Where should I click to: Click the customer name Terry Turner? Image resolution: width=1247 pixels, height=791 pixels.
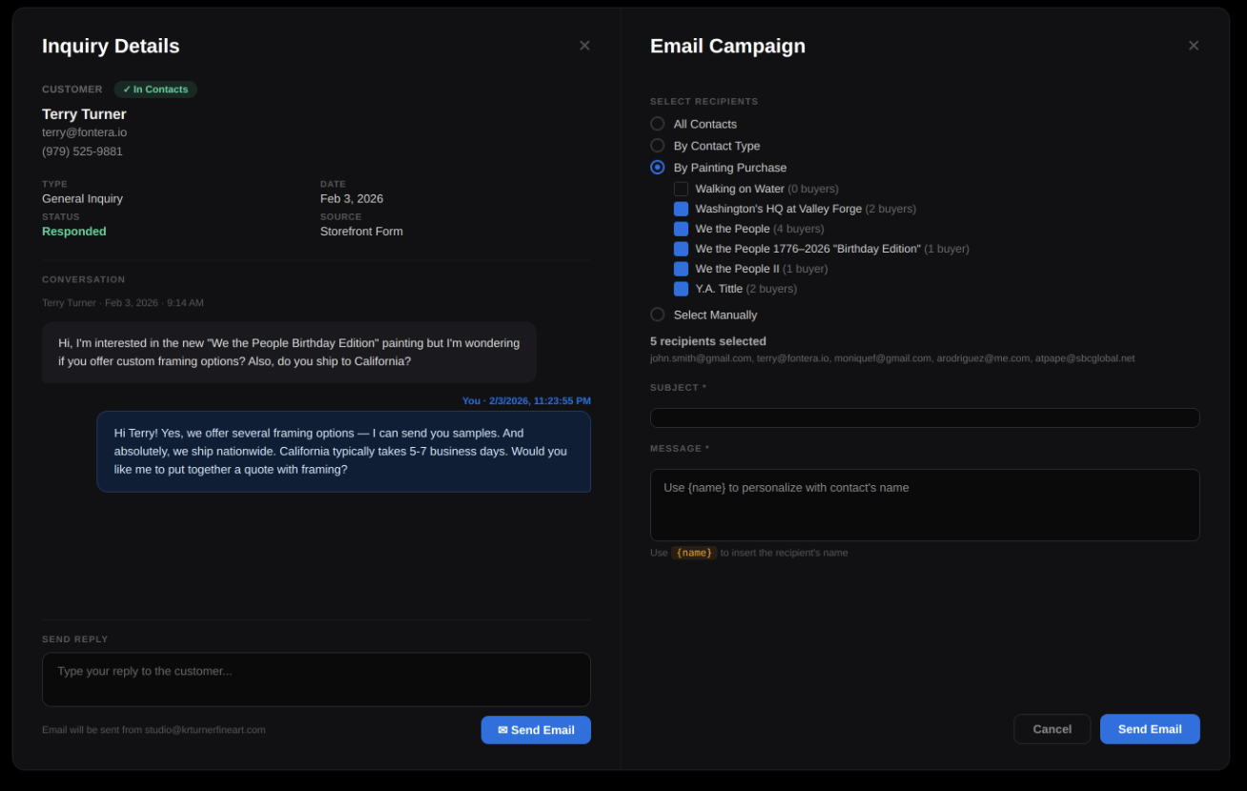(84, 114)
